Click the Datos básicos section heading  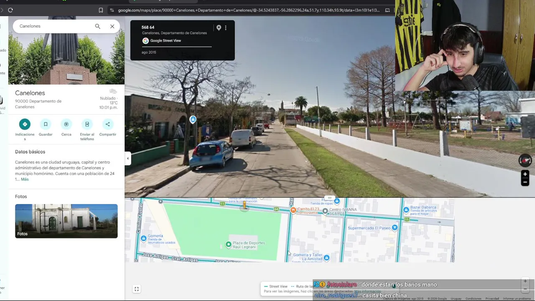pyautogui.click(x=30, y=152)
